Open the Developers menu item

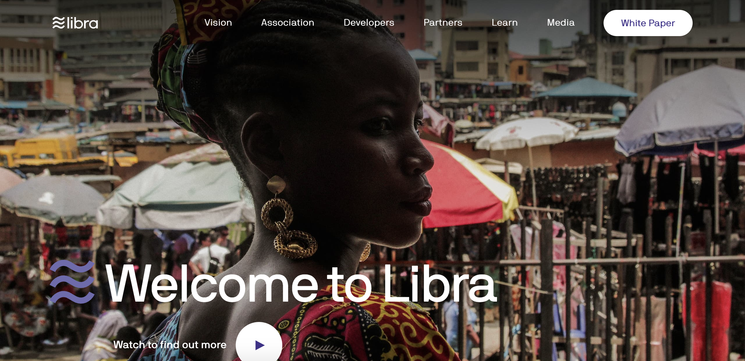pos(369,22)
